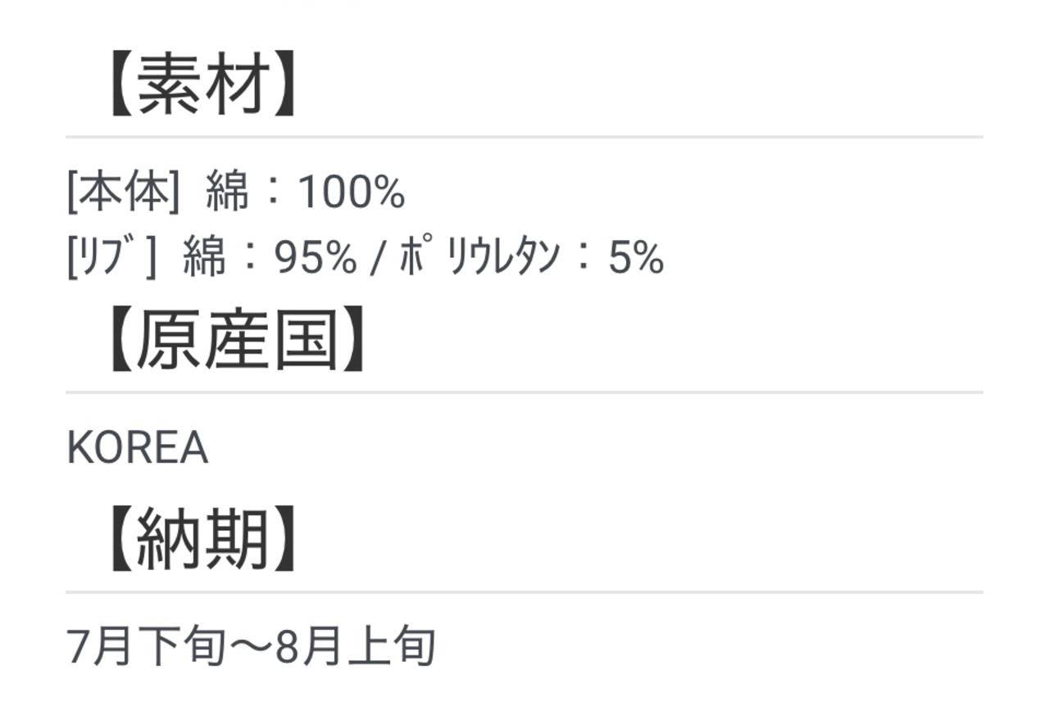Click the KOREA country text
The height and width of the screenshot is (702, 1049).
(x=137, y=449)
